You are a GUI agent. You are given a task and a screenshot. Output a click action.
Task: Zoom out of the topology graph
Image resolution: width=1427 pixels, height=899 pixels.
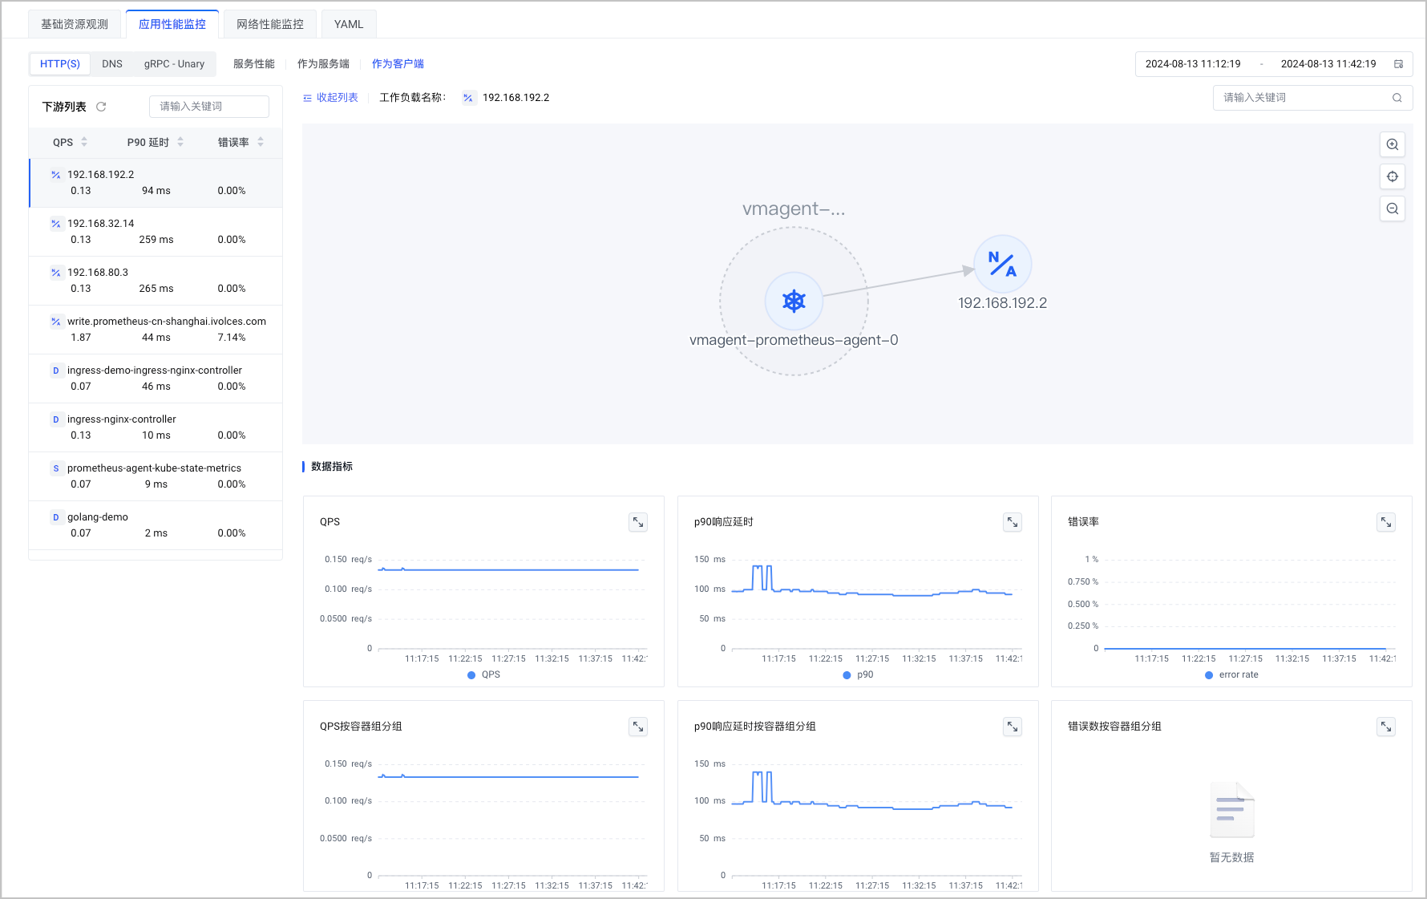coord(1393,209)
